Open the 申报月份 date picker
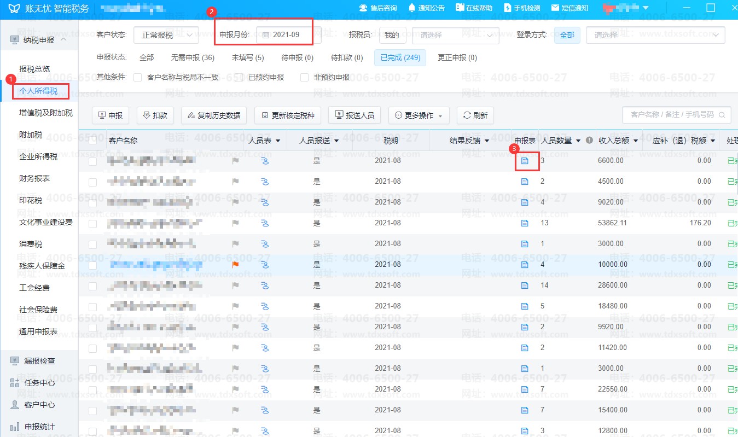The image size is (738, 437). coord(288,35)
